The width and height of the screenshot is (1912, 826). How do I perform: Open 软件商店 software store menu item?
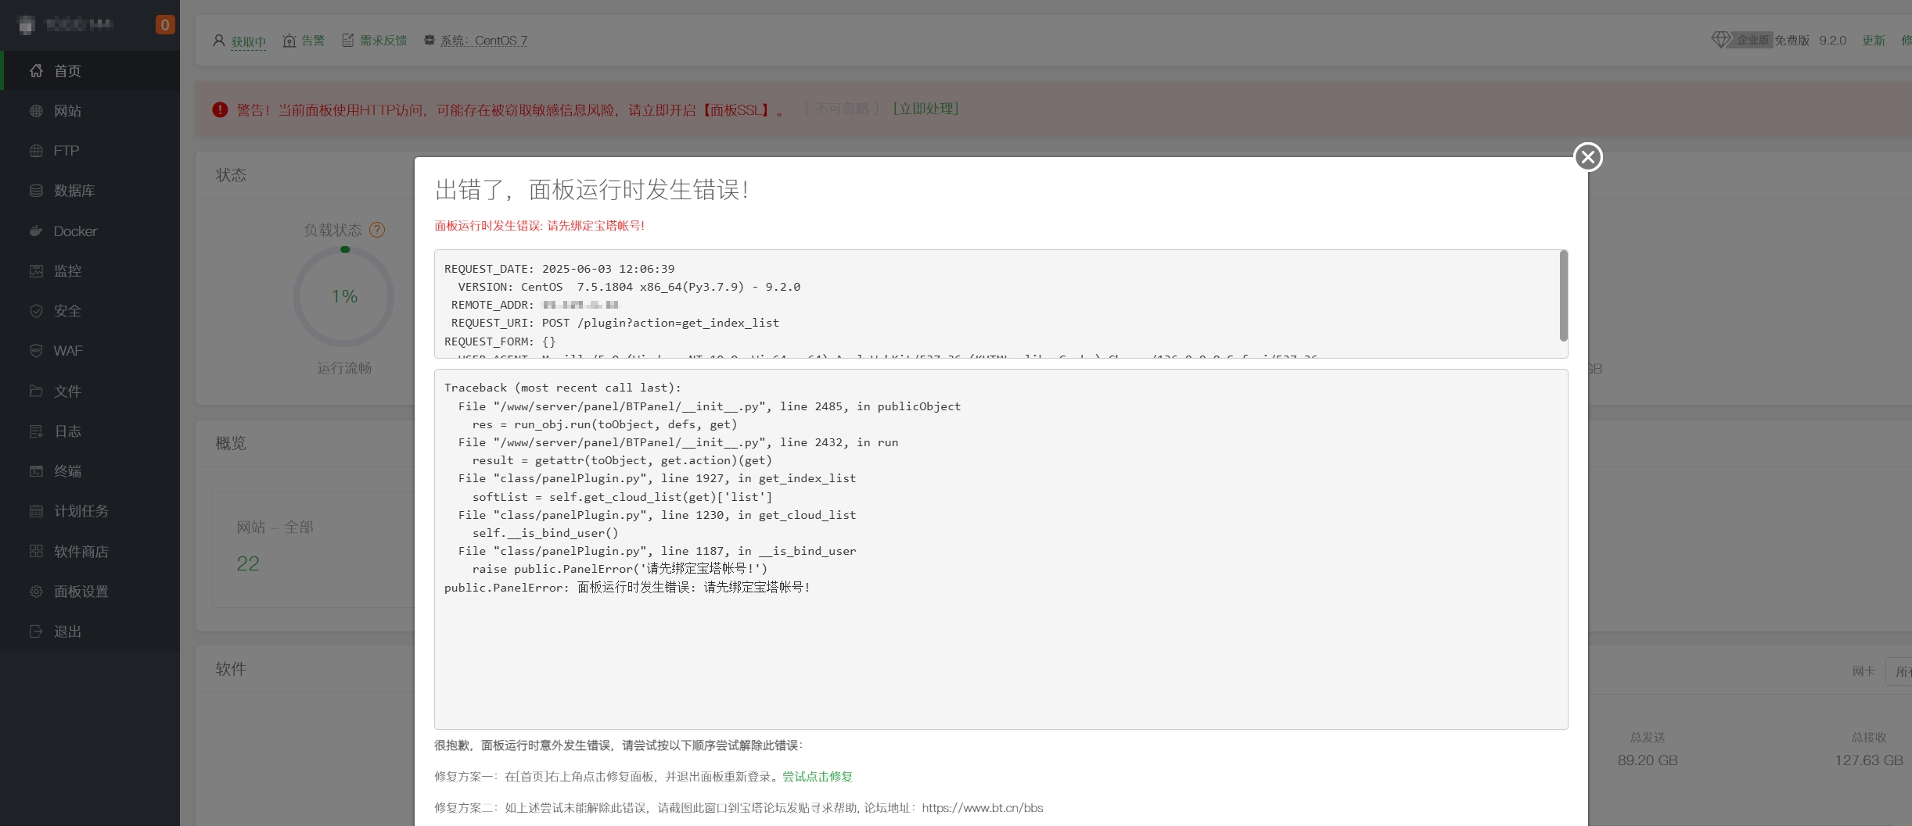pos(90,551)
